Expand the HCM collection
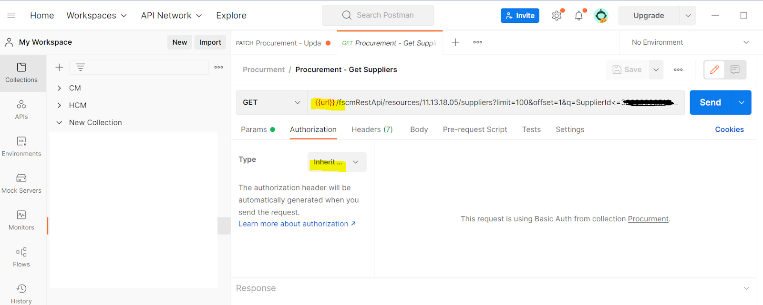This screenshot has width=763, height=305. point(59,105)
